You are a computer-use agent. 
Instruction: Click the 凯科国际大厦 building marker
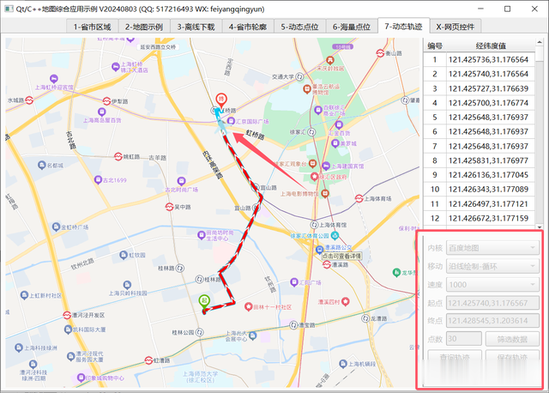(68, 330)
